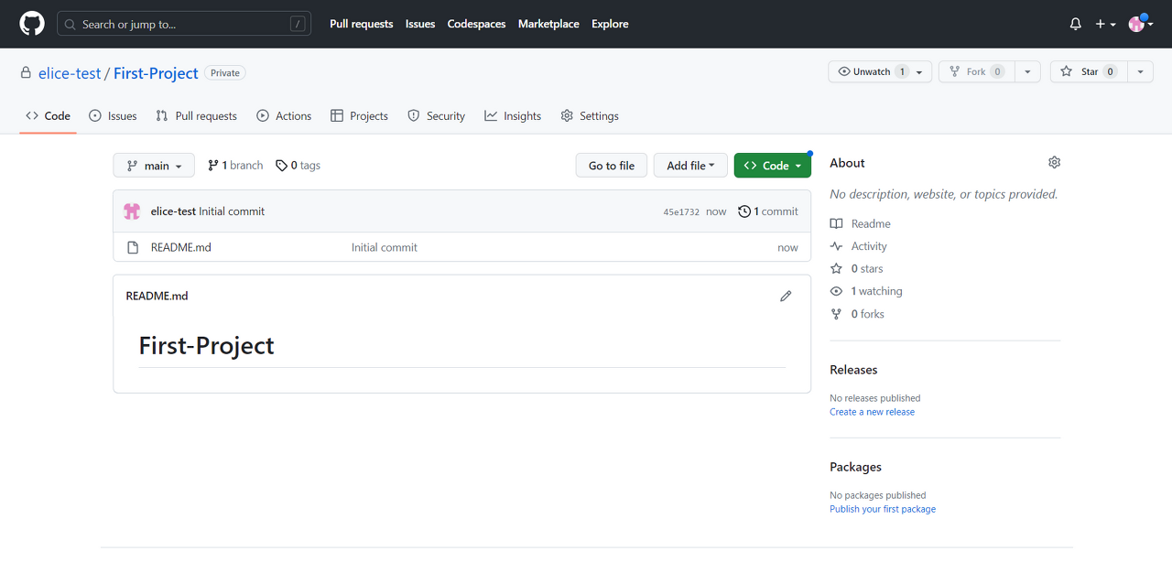This screenshot has width=1172, height=562.
Task: Click the Activity link in About
Action: tap(859, 246)
